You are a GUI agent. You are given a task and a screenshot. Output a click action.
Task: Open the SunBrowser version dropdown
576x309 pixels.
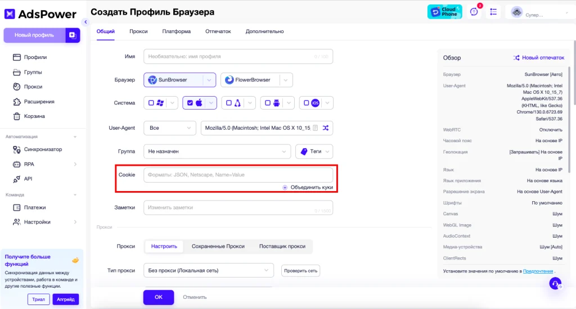click(209, 80)
